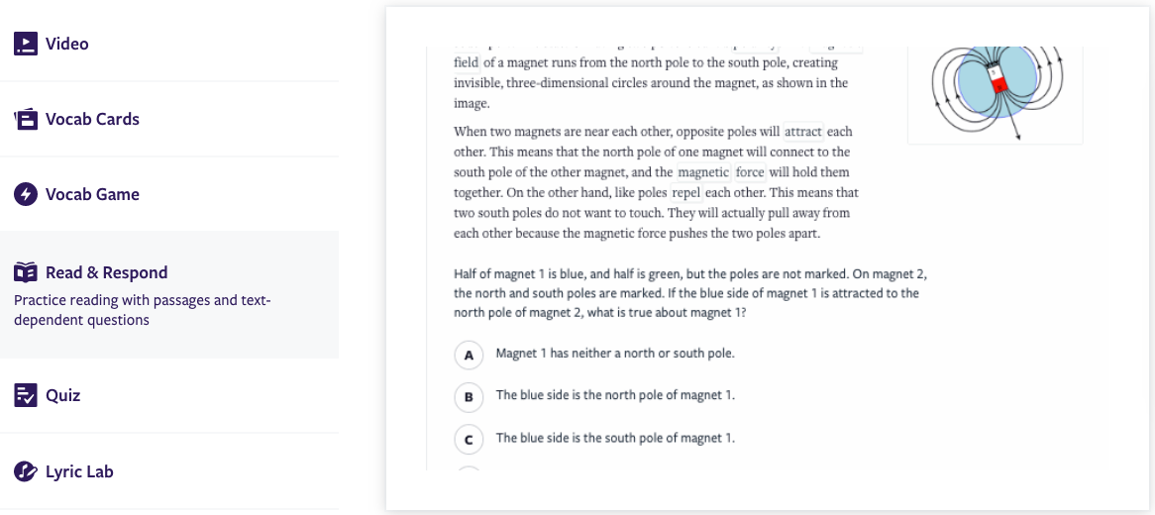
Task: Click the vocab word "magnetic" before force
Action: pyautogui.click(x=703, y=172)
